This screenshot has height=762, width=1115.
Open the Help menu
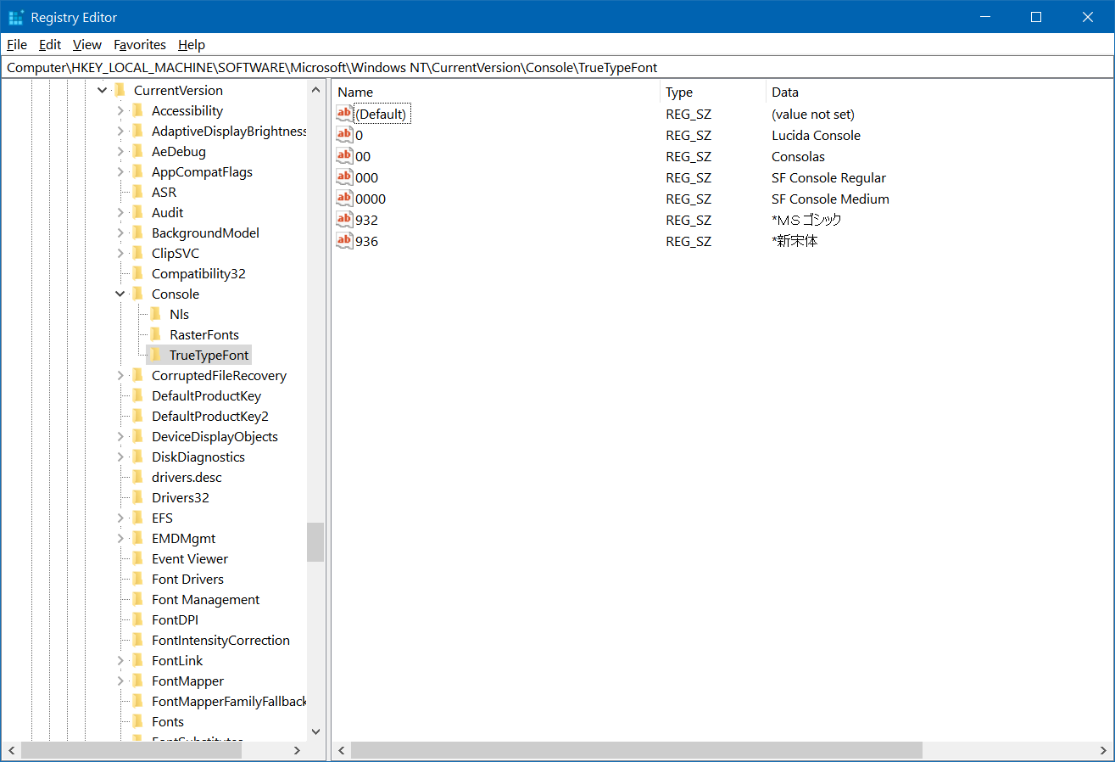pos(192,44)
